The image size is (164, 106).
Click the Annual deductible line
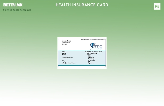pyautogui.click(x=92, y=53)
